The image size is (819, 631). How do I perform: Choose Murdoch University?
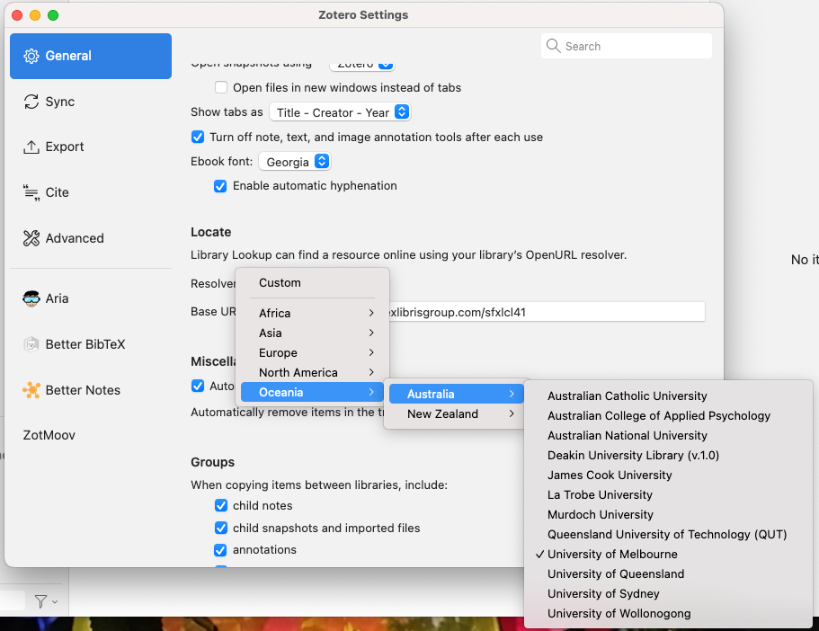point(669,514)
